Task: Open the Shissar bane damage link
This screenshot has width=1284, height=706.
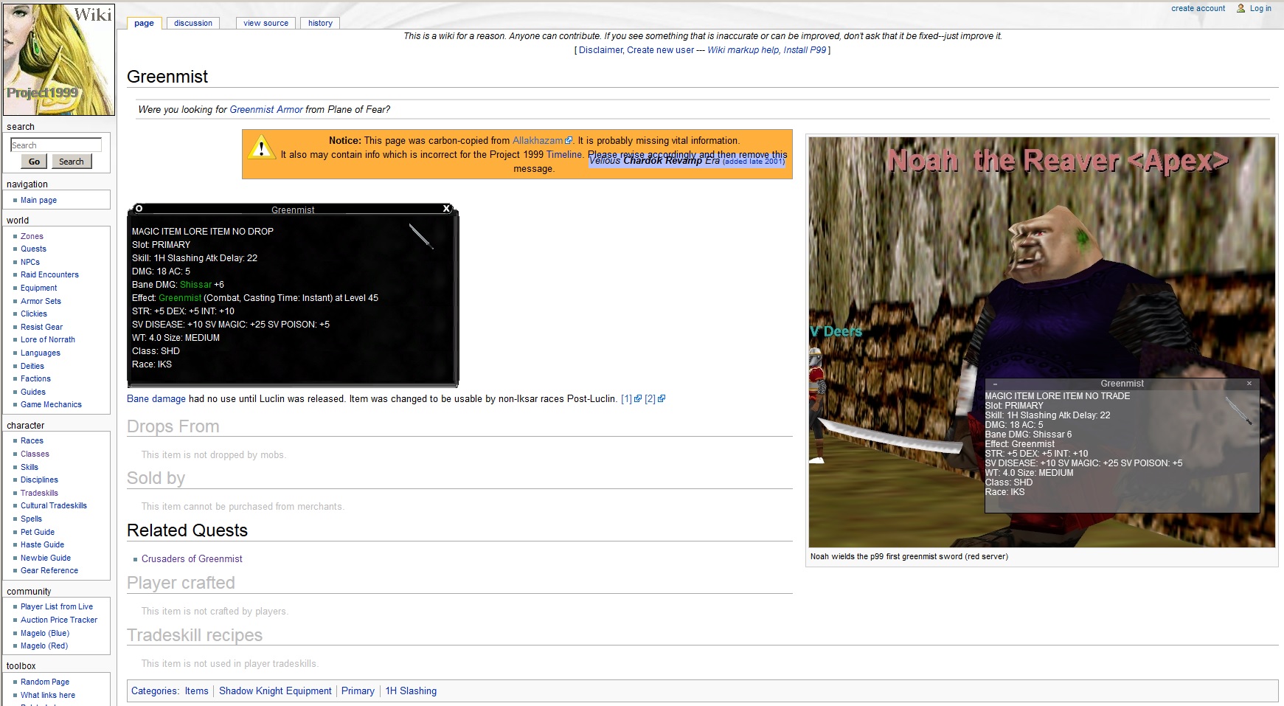Action: [x=195, y=285]
